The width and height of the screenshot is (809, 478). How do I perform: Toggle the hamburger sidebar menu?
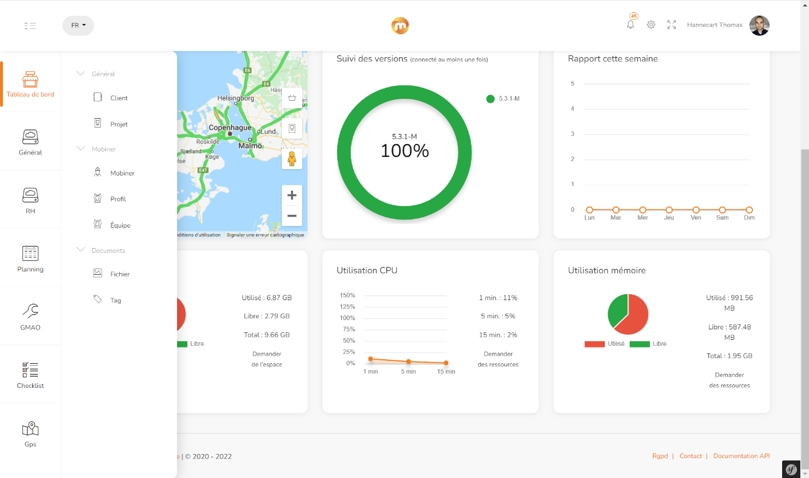coord(30,26)
